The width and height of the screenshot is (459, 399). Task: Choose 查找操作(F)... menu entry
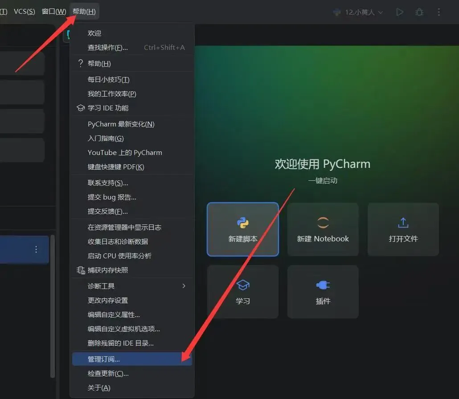(x=132, y=47)
